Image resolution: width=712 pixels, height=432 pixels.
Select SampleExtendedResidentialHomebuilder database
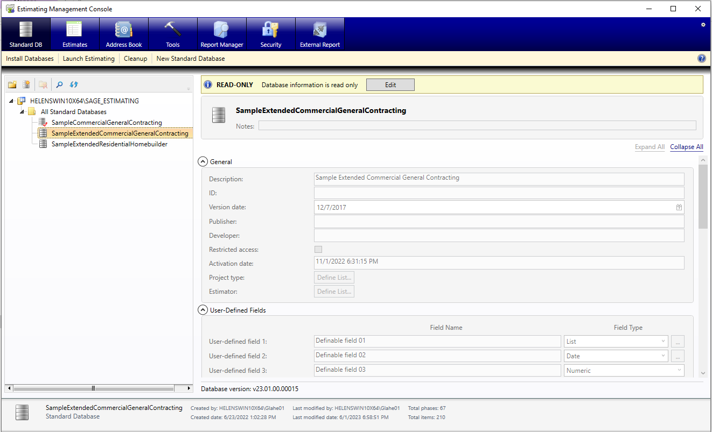(x=109, y=144)
